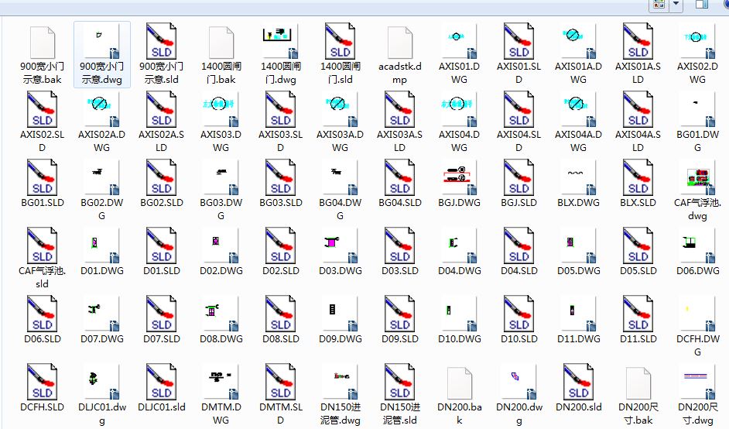Select the AXIS01.SLD slide icon

[x=519, y=42]
